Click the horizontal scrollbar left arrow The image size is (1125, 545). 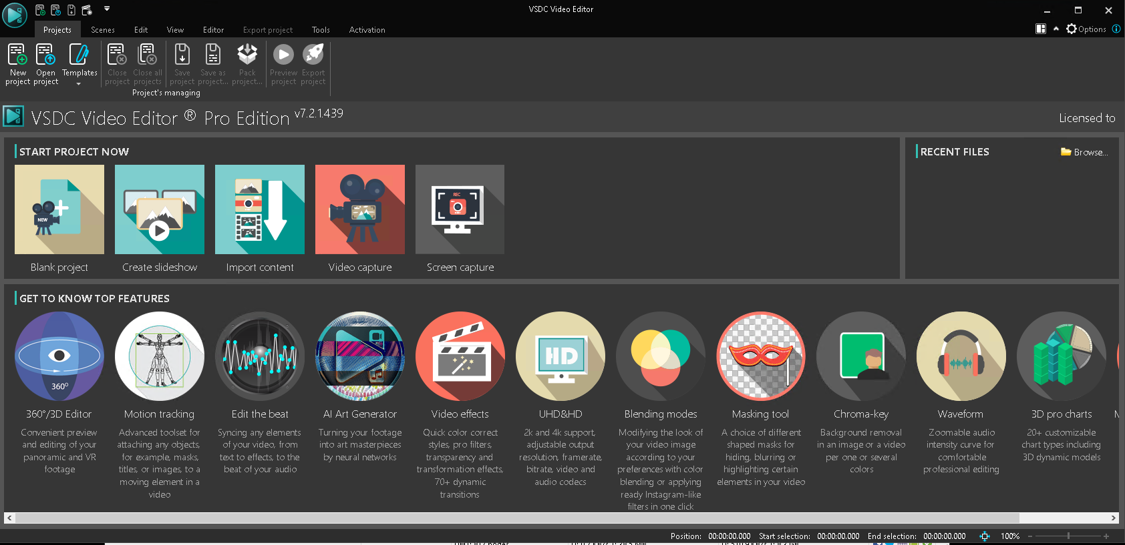point(9,518)
